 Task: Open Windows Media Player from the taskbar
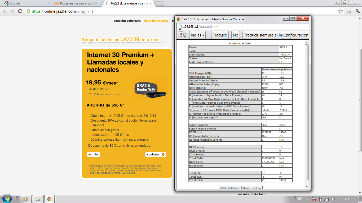(26, 199)
